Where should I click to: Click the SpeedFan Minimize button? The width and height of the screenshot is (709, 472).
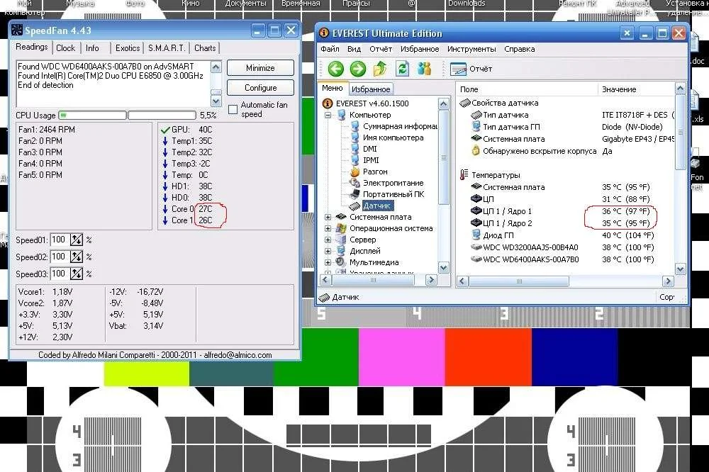(x=260, y=68)
